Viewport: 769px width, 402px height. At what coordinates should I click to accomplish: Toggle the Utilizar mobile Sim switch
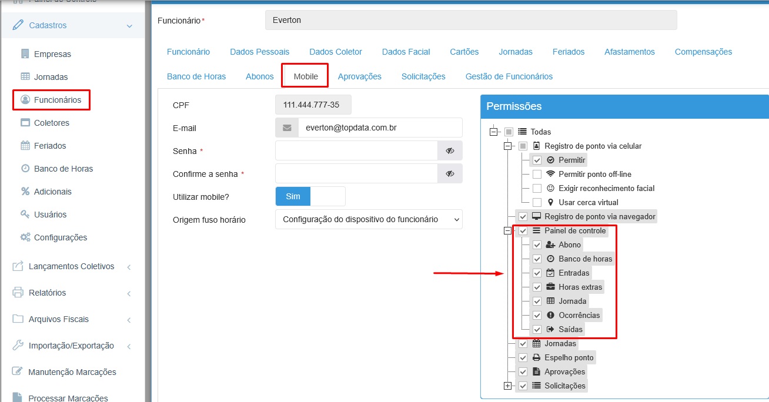click(310, 196)
